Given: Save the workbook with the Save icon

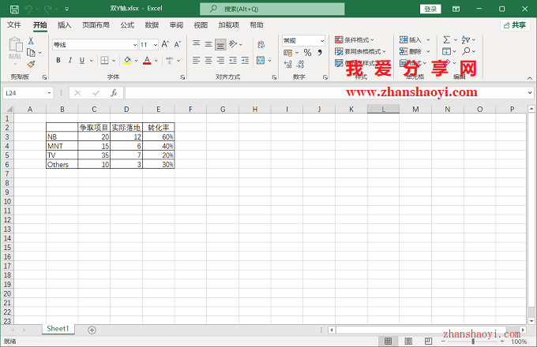Looking at the screenshot, I should pyautogui.click(x=14, y=9).
